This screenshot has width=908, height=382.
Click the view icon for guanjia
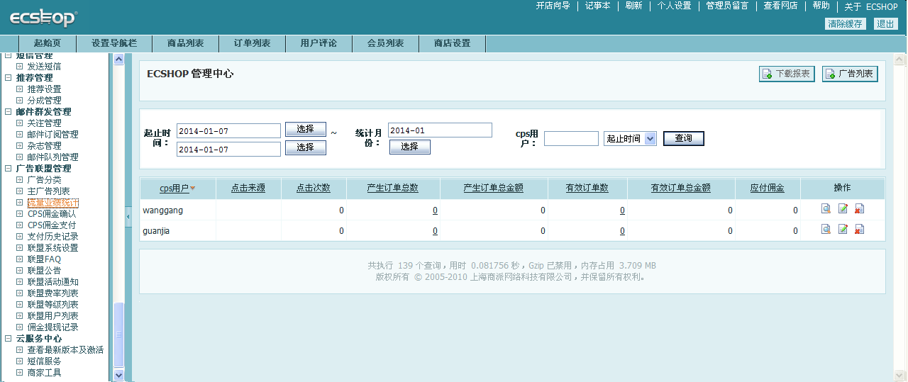pyautogui.click(x=826, y=230)
